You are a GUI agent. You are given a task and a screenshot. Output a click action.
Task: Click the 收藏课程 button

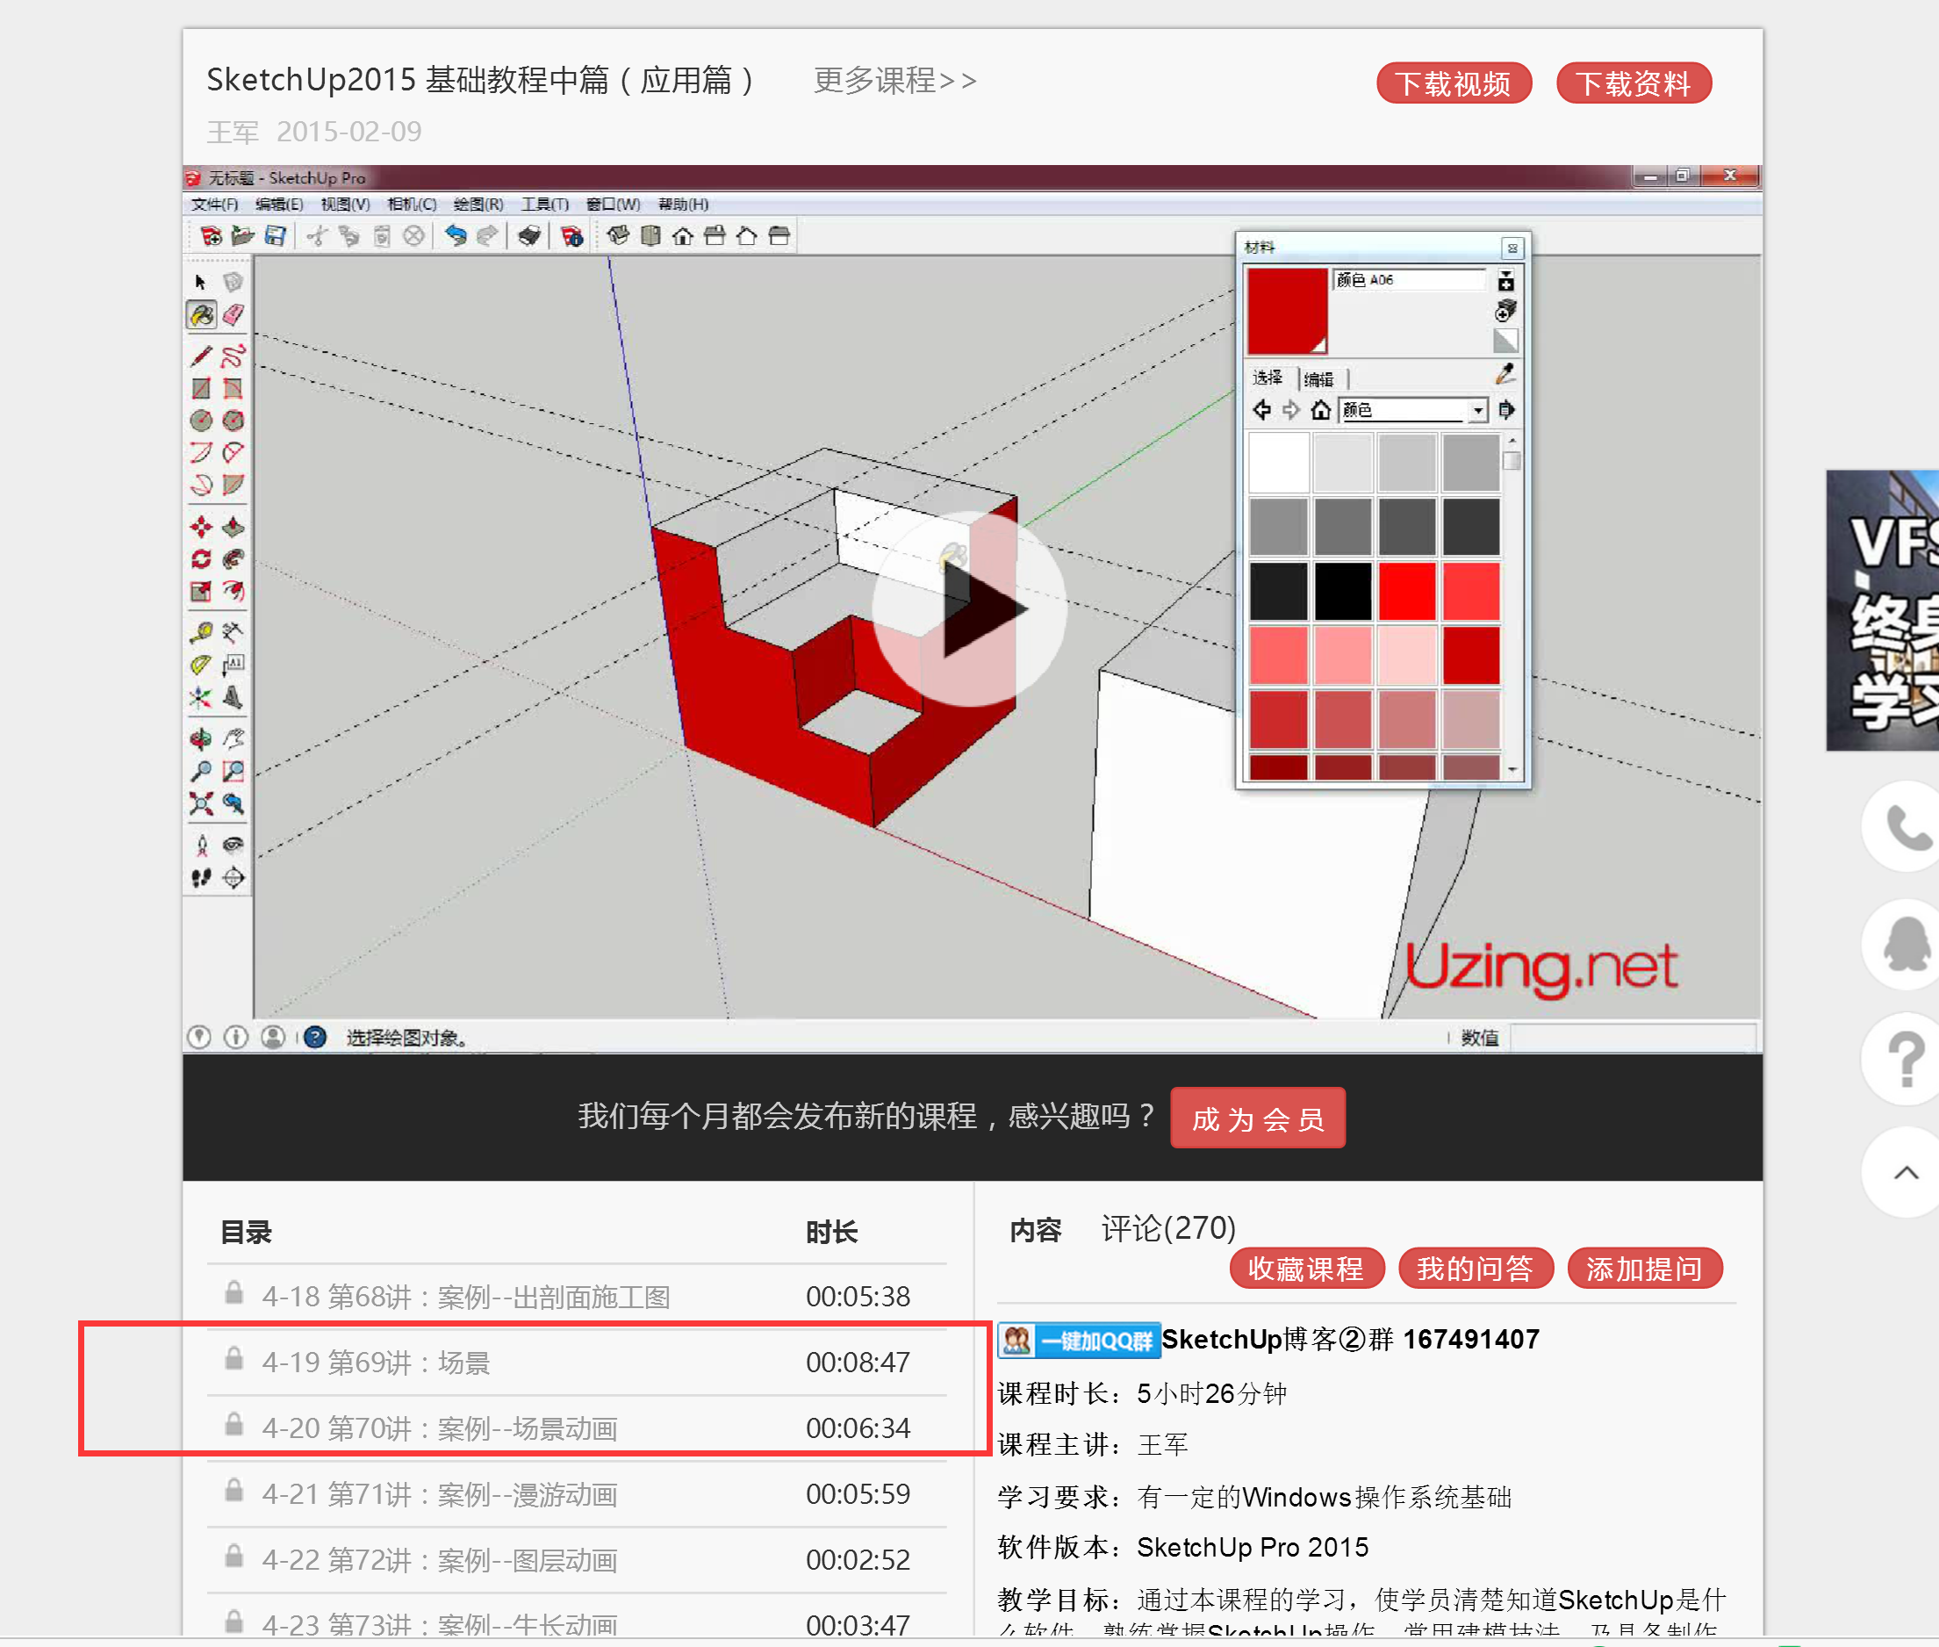1306,1269
